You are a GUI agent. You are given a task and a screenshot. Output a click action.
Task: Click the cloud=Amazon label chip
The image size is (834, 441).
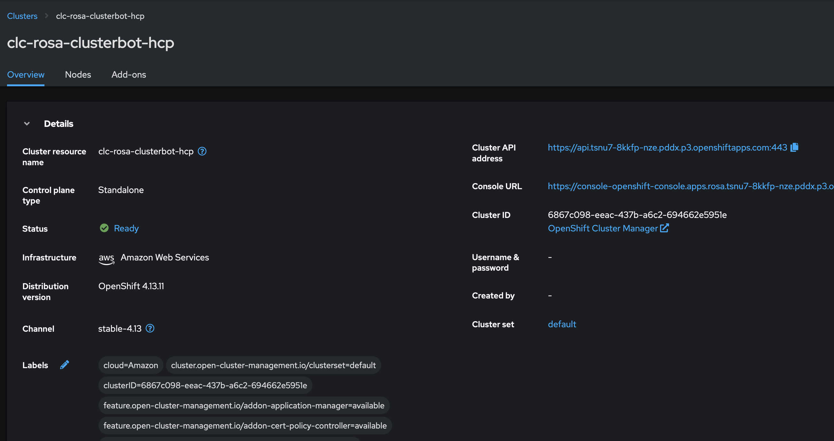point(130,365)
